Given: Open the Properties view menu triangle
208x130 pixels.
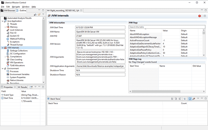Looking at the screenshot, I should click(x=35, y=87).
